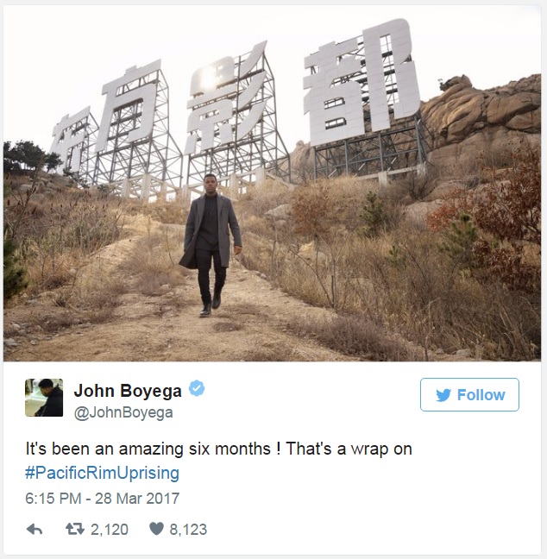This screenshot has height=559, width=547.
Task: Follow John Boyega via the Follow label
Action: click(x=481, y=395)
